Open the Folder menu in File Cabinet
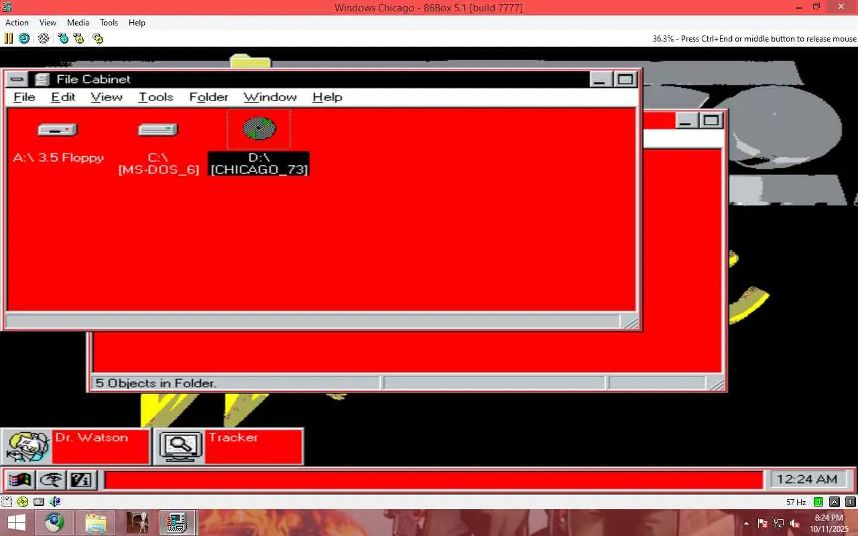The image size is (858, 536). [208, 97]
